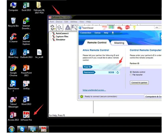Image resolution: width=167 pixels, height=133 pixels.
Task: Launch Internet Download Manager shortcut
Action: point(26,24)
